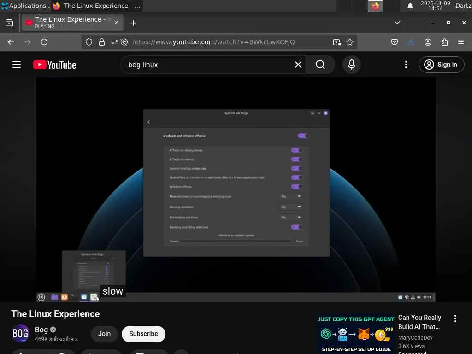The width and height of the screenshot is (472, 354).
Task: Open the YouTube guide hamburger menu
Action: coord(17,65)
